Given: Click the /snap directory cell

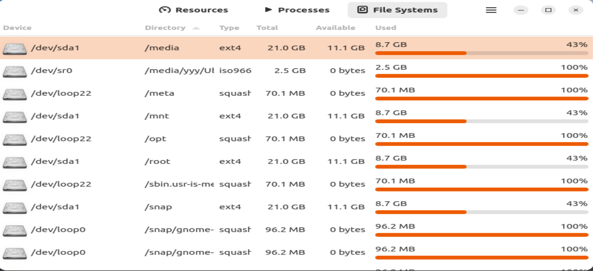Looking at the screenshot, I should point(158,207).
